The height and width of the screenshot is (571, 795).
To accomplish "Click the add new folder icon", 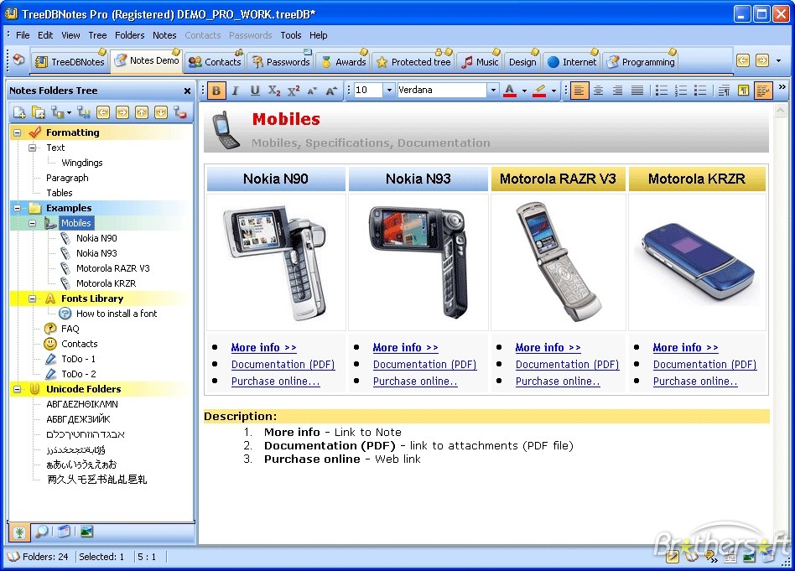I will (x=19, y=112).
